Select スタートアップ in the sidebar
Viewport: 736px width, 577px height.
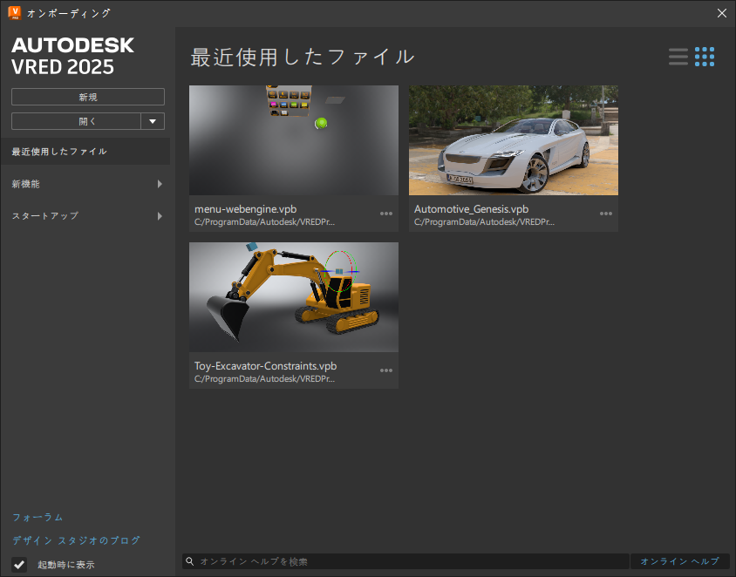[x=85, y=216]
